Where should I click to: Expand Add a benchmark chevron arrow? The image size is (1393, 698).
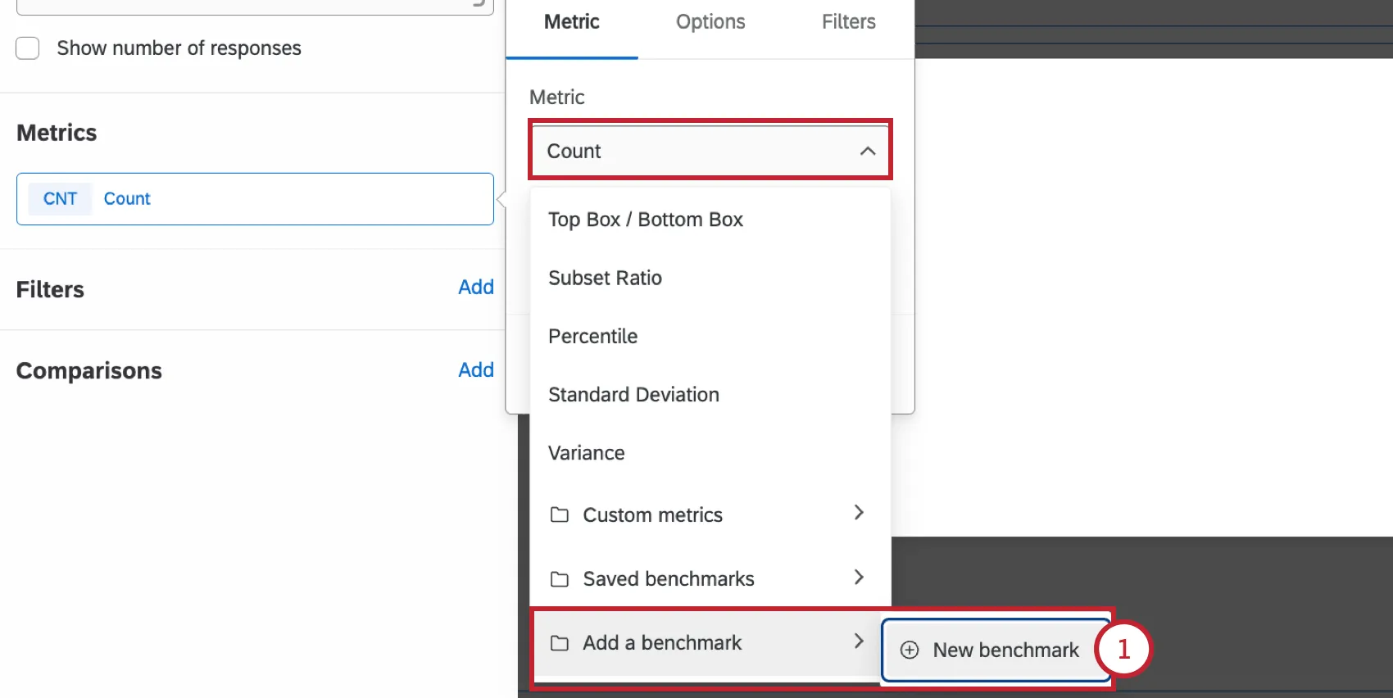pyautogui.click(x=859, y=641)
